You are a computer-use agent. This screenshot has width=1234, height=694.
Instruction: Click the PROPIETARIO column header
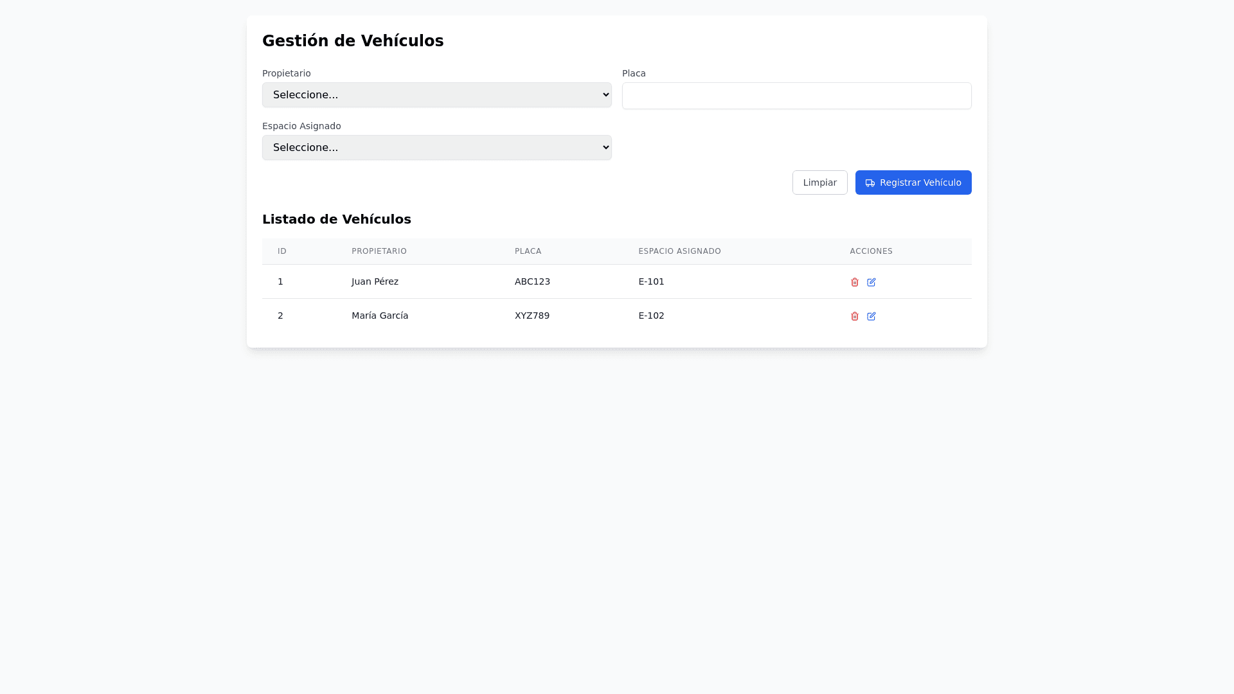[x=379, y=251]
